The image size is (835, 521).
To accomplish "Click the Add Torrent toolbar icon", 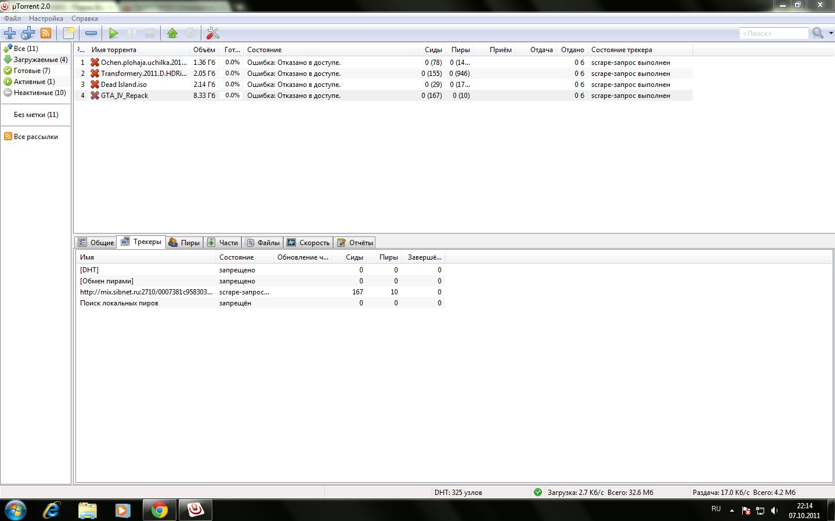I will click(x=10, y=33).
